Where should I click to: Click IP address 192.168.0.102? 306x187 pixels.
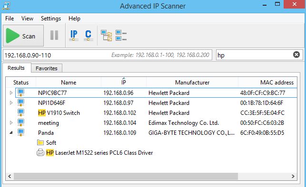(119, 113)
